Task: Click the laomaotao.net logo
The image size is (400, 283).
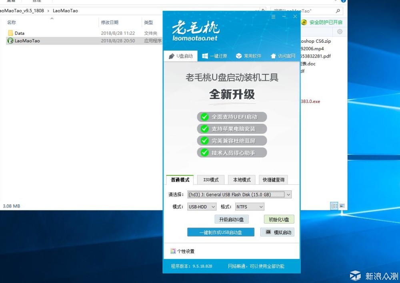Action: click(x=195, y=31)
